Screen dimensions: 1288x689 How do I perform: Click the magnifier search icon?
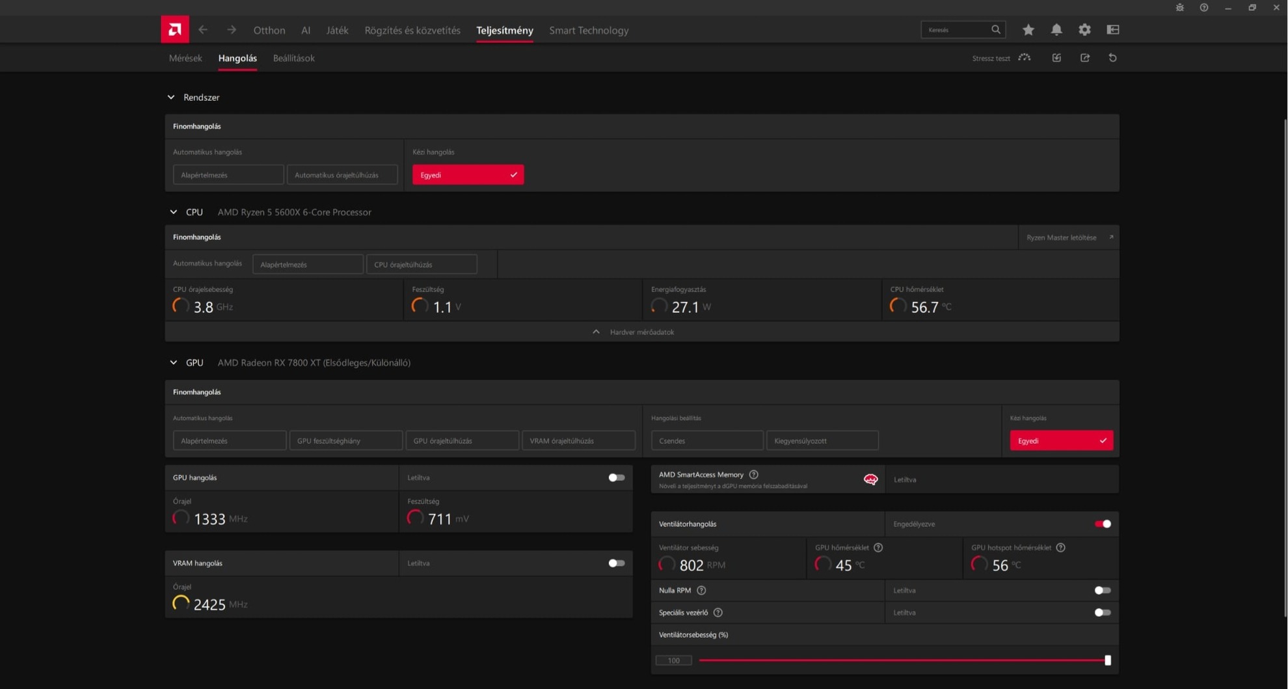click(x=996, y=29)
